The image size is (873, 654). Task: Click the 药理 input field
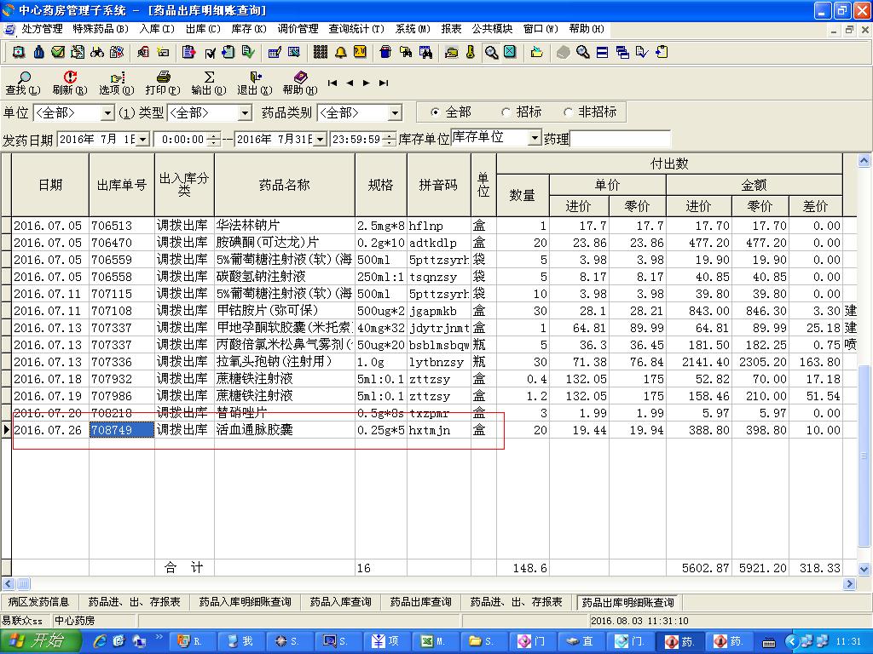(621, 139)
